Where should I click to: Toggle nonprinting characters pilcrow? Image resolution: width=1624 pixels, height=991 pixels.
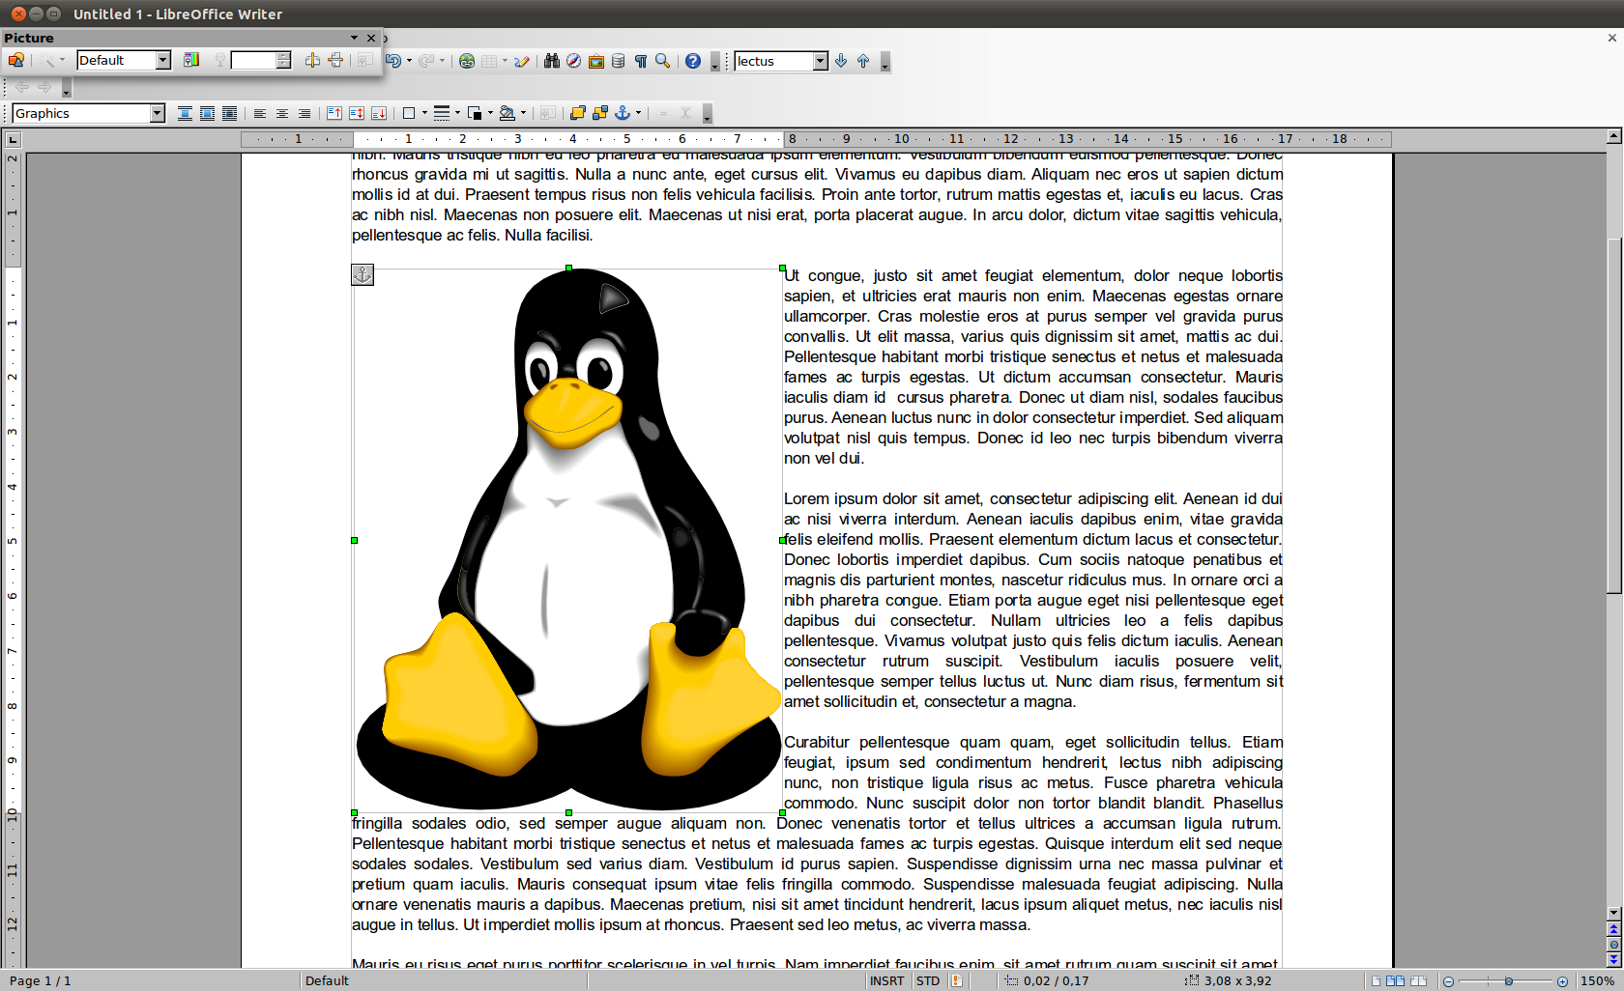(641, 61)
